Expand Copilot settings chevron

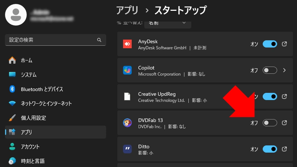click(284, 70)
